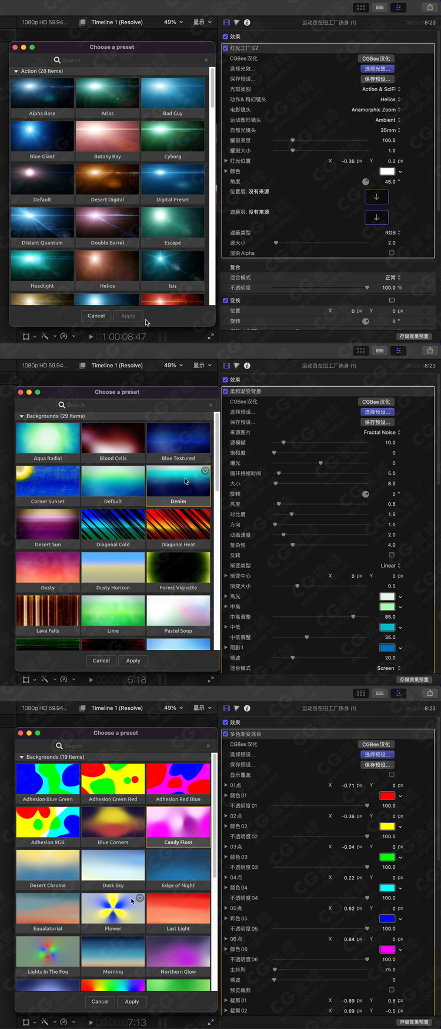
Task: Expand the 灯光位置 disclosure triangle
Action: click(226, 161)
